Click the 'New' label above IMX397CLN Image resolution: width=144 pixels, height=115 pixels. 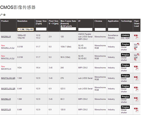coord(3,66)
